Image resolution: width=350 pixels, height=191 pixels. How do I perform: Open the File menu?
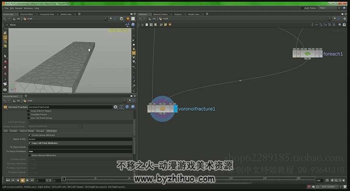click(x=6, y=8)
